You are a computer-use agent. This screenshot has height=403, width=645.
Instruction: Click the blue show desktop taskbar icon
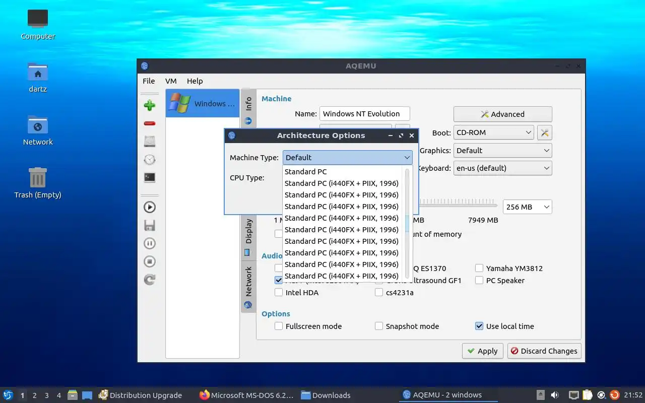tap(87, 395)
